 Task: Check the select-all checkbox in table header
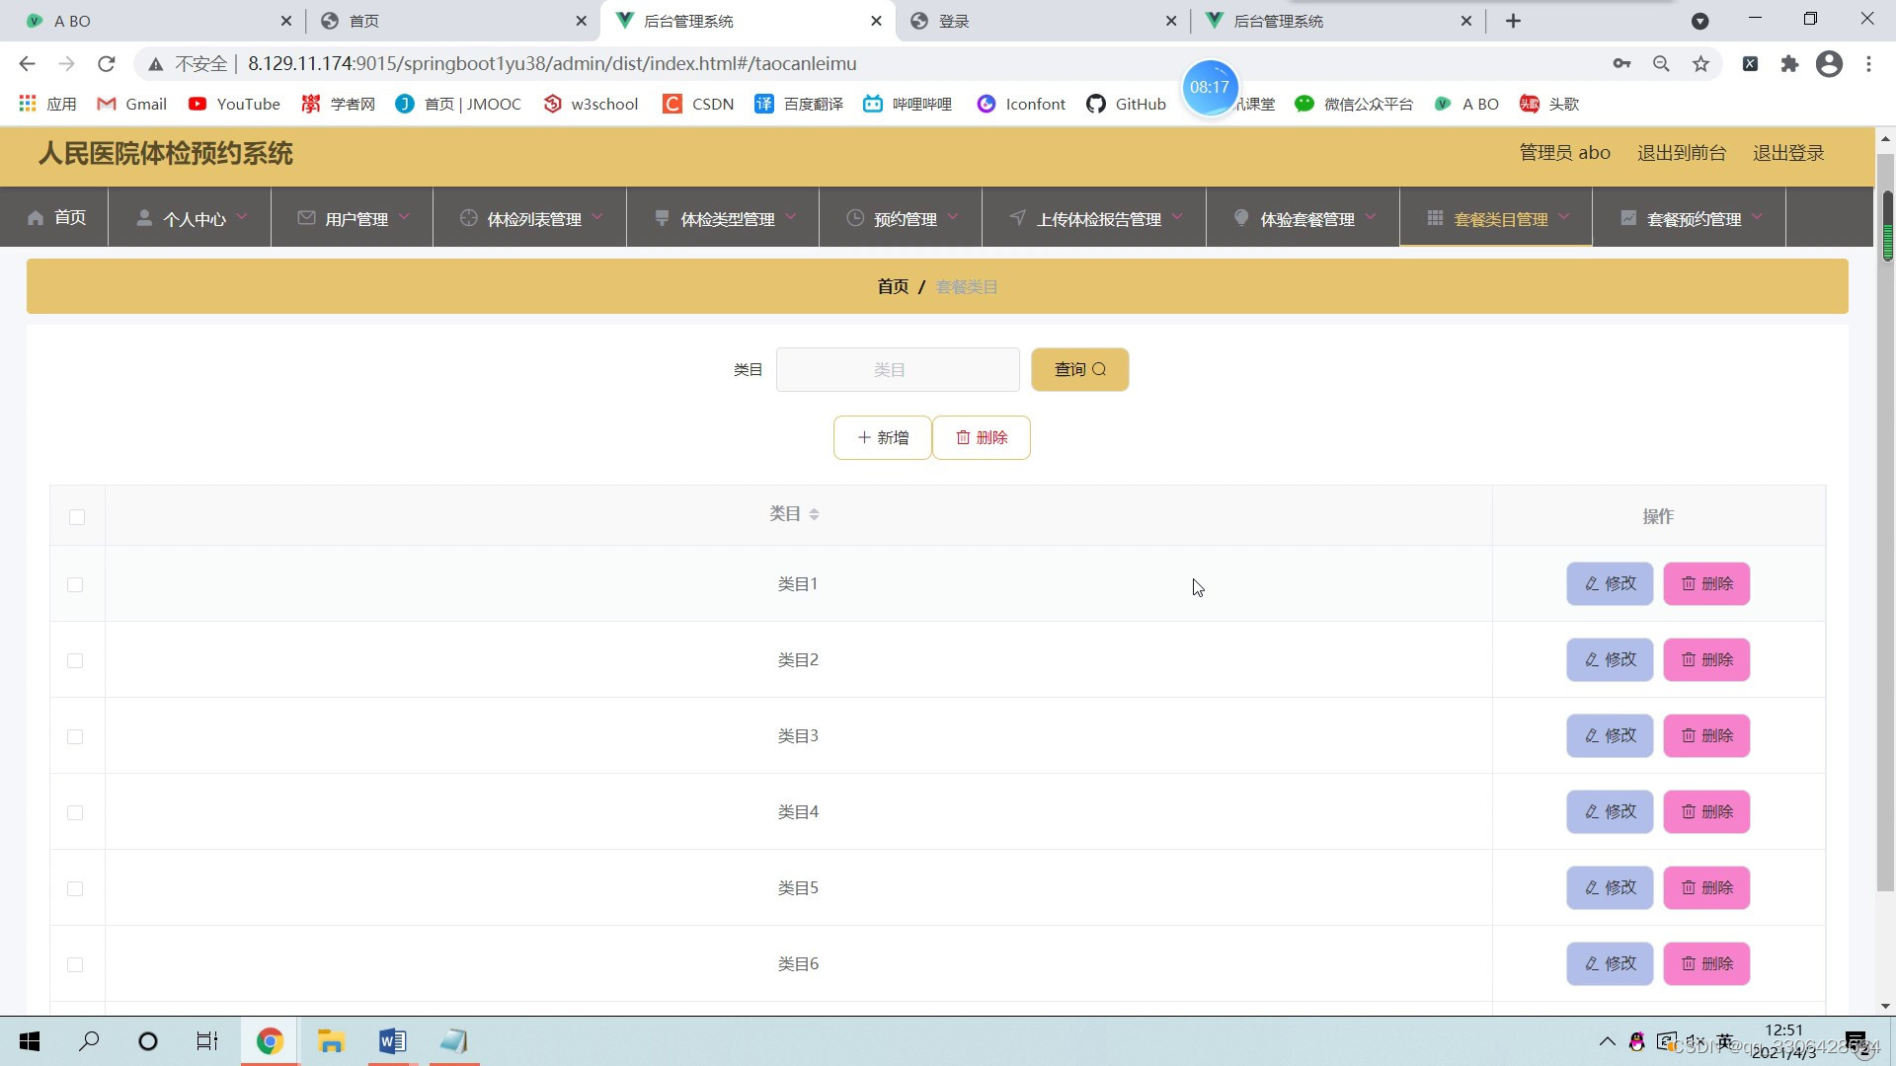click(77, 517)
